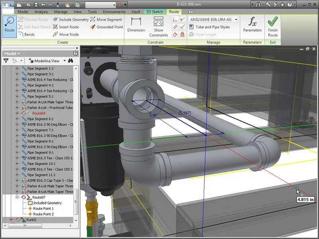Pick the perpendicular constraint icon
The image size is (319, 239).
(175, 20)
